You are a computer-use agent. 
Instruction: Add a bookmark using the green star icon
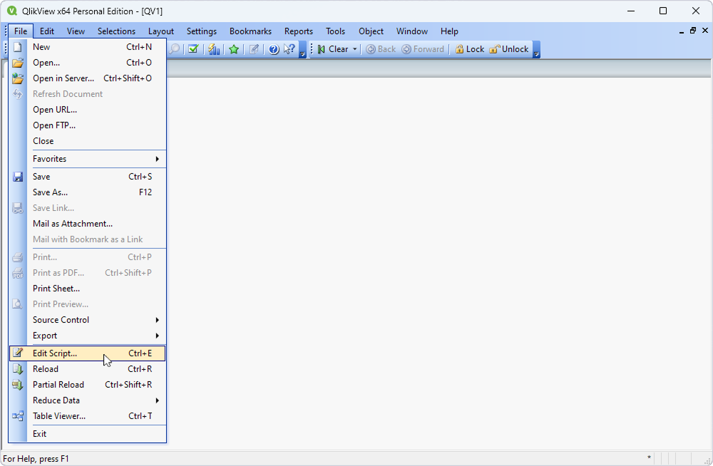tap(234, 48)
